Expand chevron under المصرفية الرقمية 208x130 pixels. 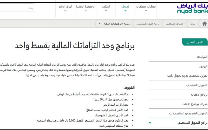click(x=86, y=11)
